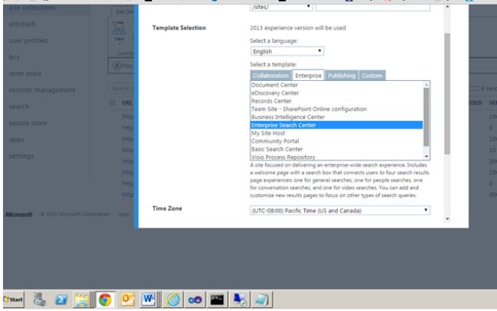Select the eDiscovery Center template
The height and width of the screenshot is (311, 497).
(336, 93)
